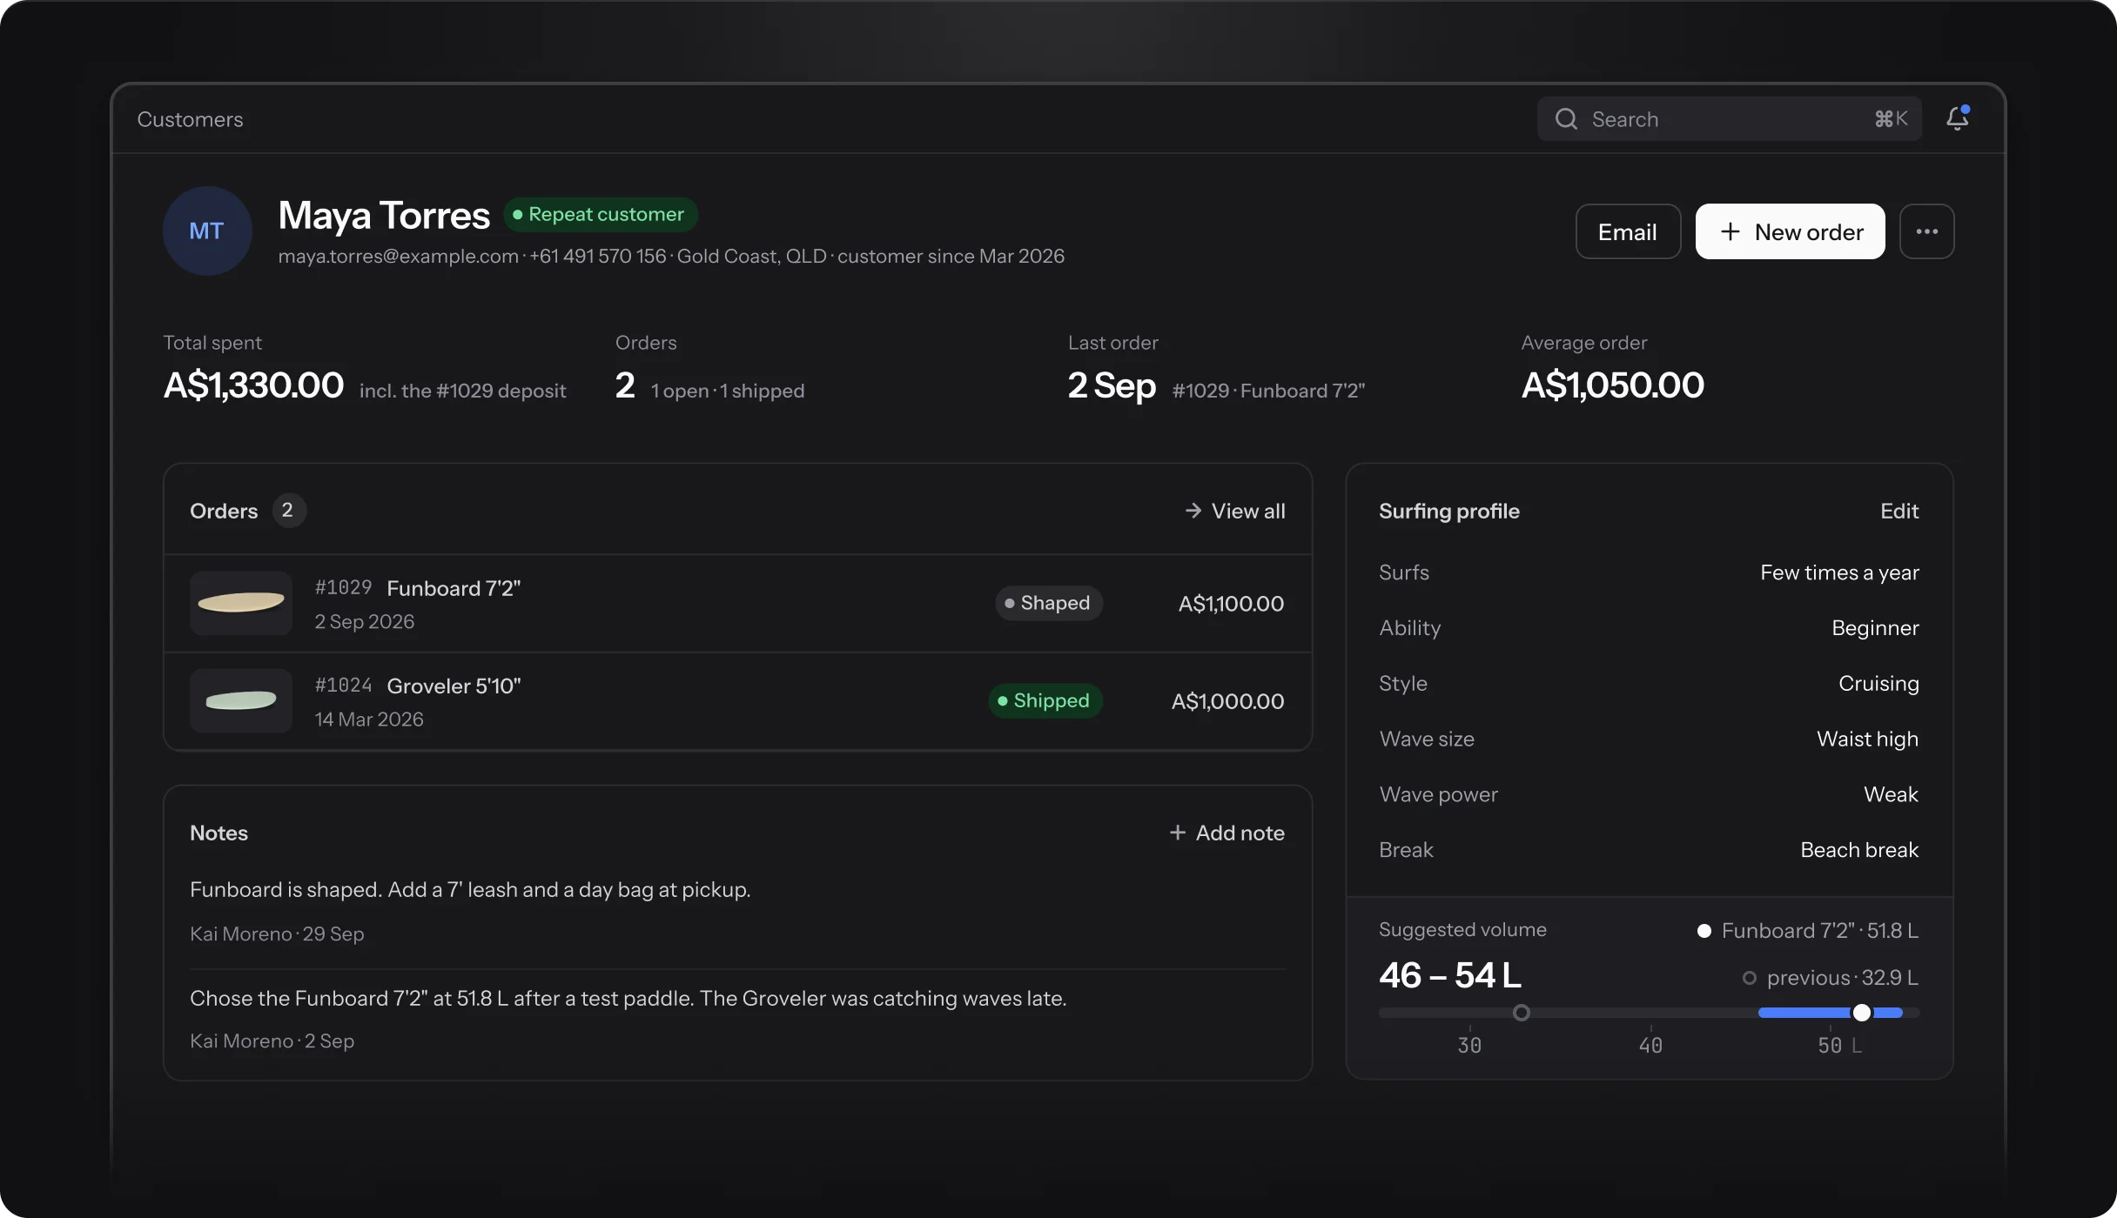Click the Email button
Image resolution: width=2117 pixels, height=1218 pixels.
pos(1627,231)
